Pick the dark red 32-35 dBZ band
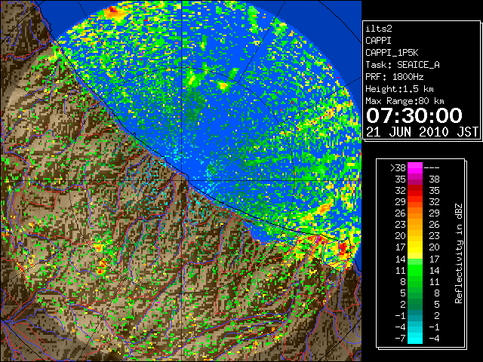Screen dimensions: 483x362 tap(415, 190)
